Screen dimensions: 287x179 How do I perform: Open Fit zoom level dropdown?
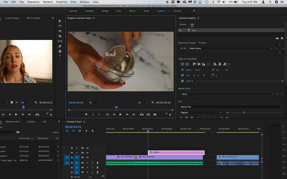[94, 102]
